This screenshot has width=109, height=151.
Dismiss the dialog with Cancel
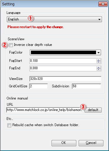(x=91, y=143)
